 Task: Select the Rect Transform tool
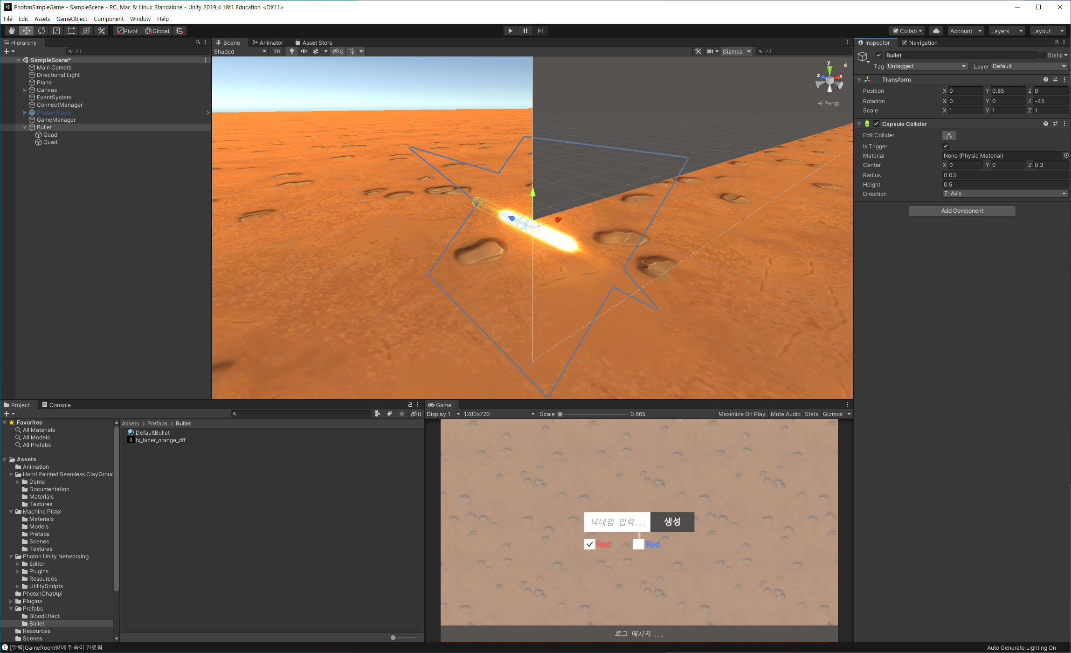(71, 31)
